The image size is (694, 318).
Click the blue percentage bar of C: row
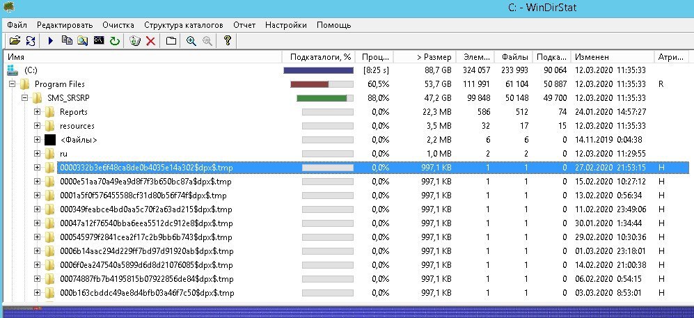tap(318, 70)
